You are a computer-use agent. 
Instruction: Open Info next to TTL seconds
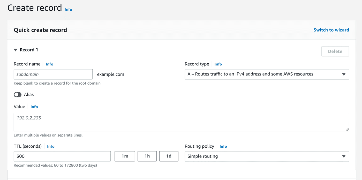pyautogui.click(x=51, y=146)
